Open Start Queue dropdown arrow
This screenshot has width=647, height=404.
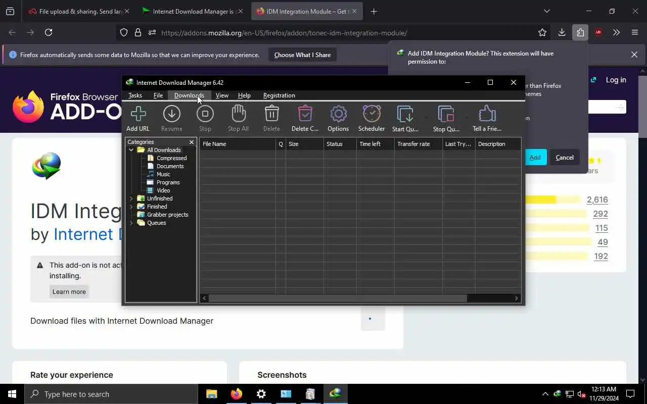[425, 119]
